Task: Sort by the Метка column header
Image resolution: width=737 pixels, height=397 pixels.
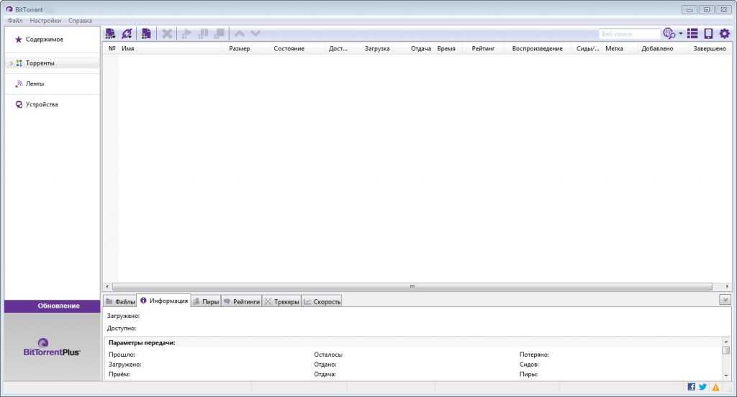Action: [x=614, y=48]
